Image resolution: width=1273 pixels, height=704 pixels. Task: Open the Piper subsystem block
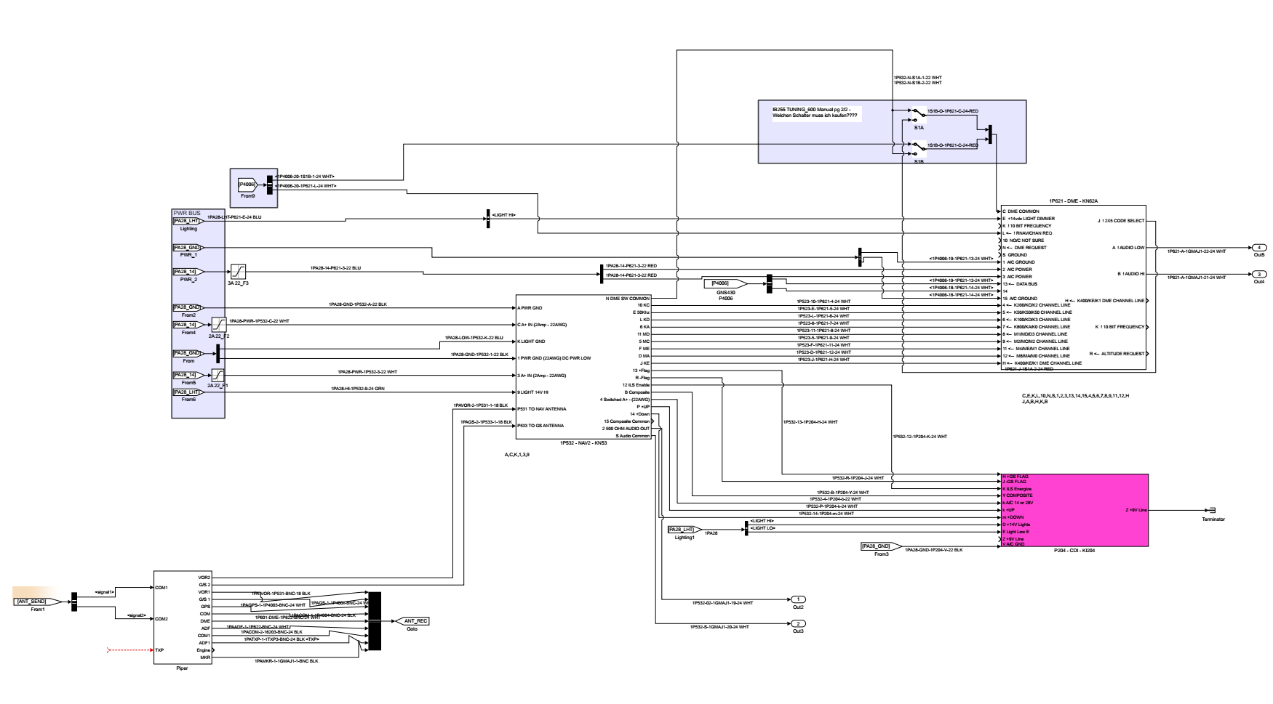click(183, 618)
